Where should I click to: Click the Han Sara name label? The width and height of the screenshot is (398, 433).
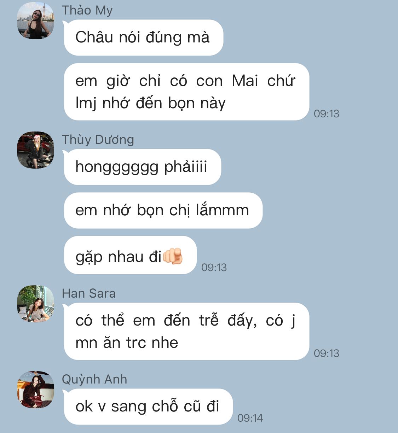coord(89,293)
